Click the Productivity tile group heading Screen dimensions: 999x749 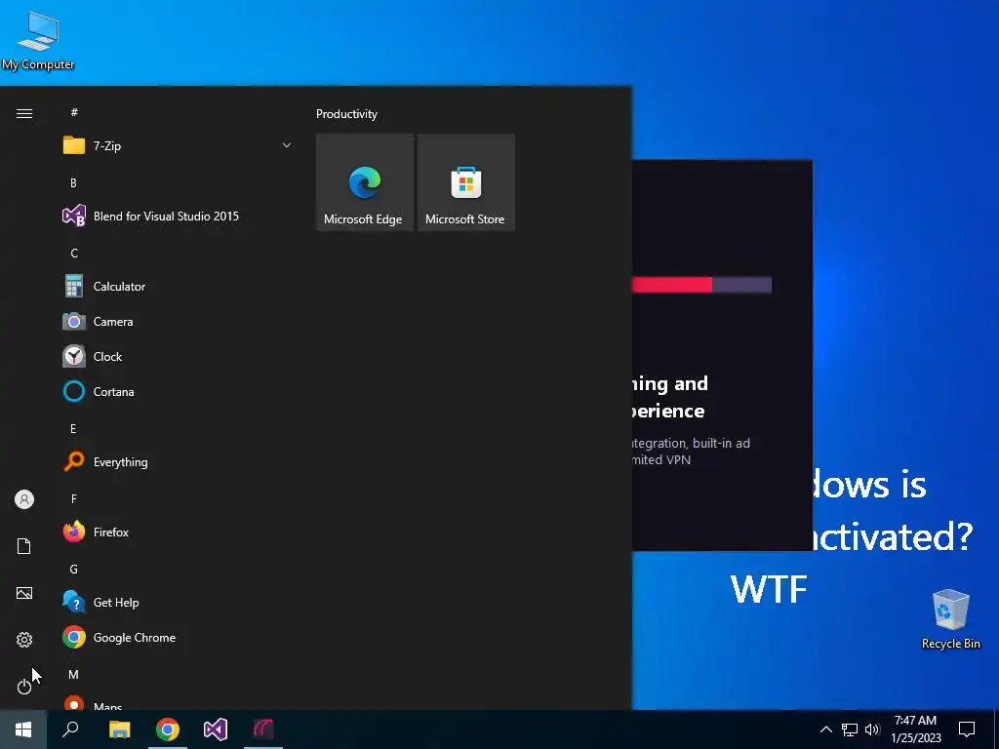tap(346, 114)
